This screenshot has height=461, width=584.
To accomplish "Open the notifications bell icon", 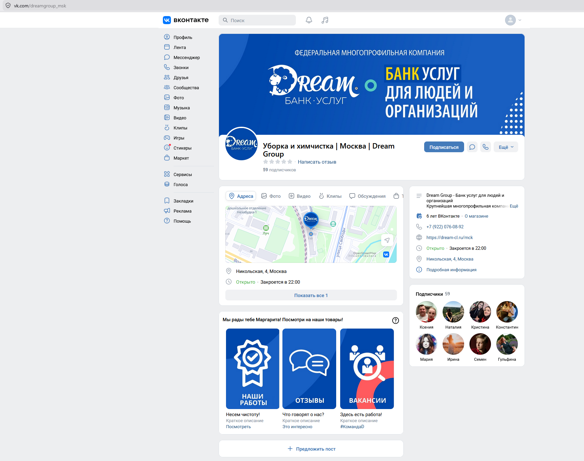I will pyautogui.click(x=309, y=20).
